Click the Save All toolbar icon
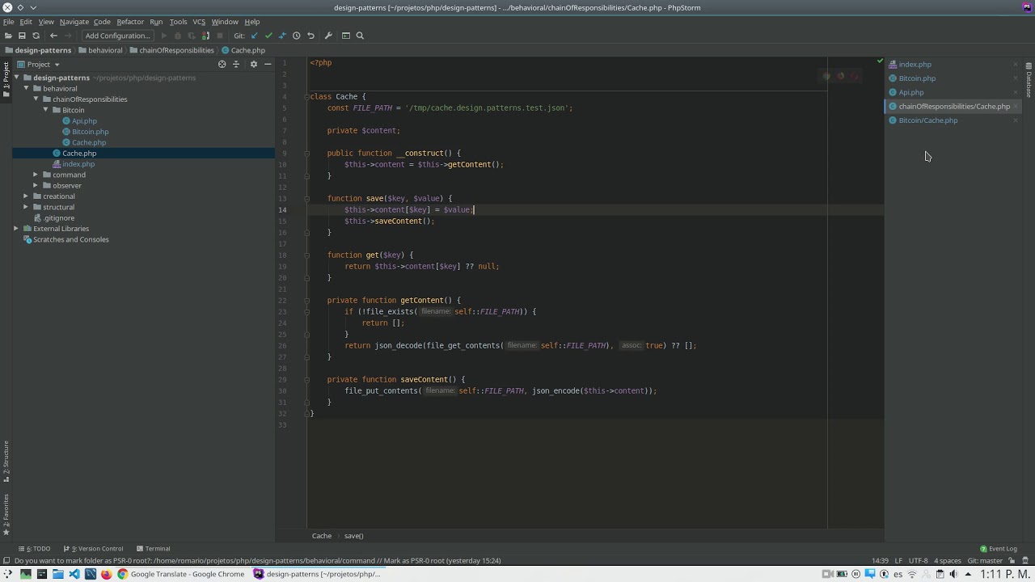This screenshot has height=582, width=1035. point(22,36)
